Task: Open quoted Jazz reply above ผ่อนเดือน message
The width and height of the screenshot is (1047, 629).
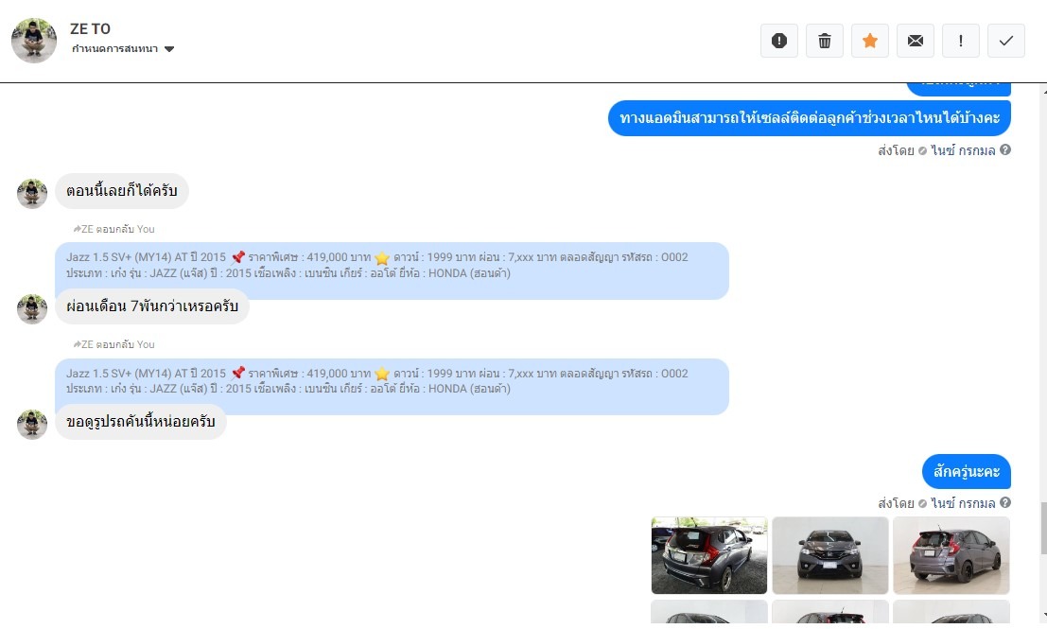Action: 392,266
